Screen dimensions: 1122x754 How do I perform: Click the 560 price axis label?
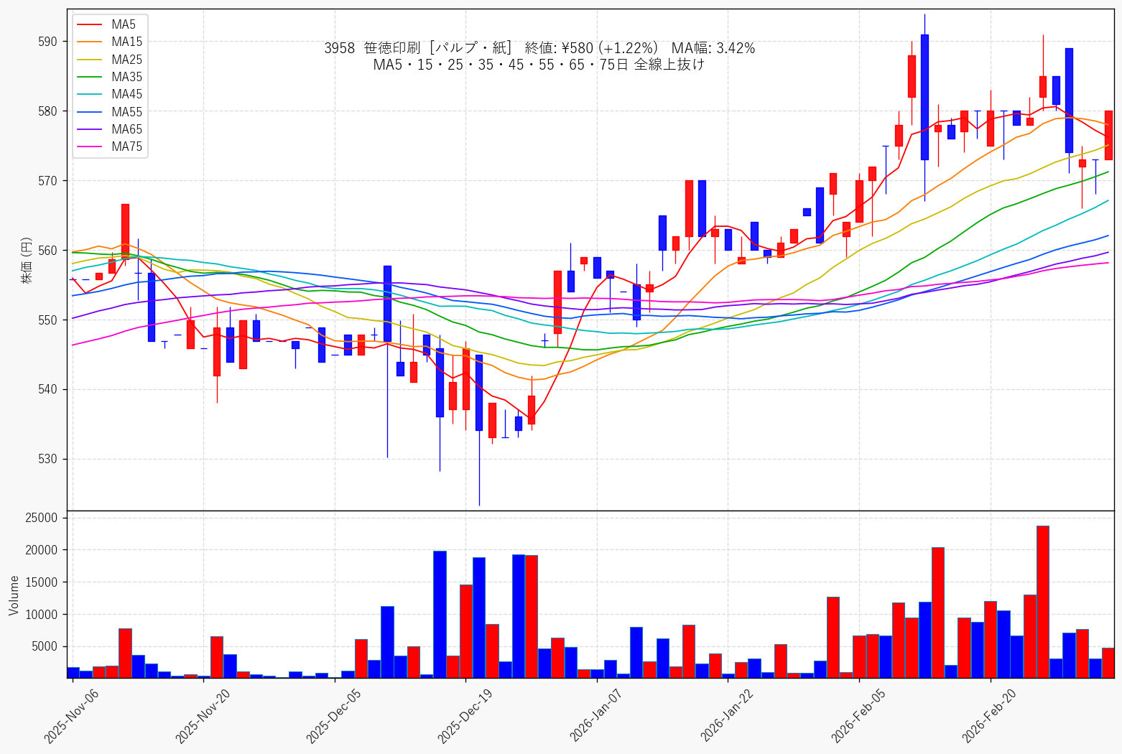(x=47, y=251)
